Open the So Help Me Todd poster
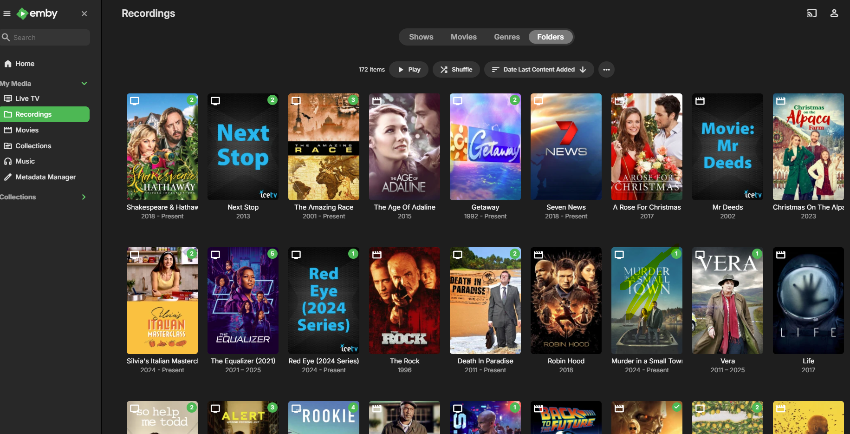 pos(162,418)
